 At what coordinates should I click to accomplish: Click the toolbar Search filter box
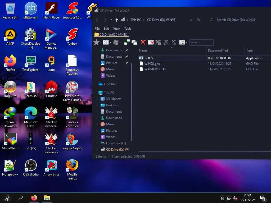pyautogui.click(x=201, y=43)
